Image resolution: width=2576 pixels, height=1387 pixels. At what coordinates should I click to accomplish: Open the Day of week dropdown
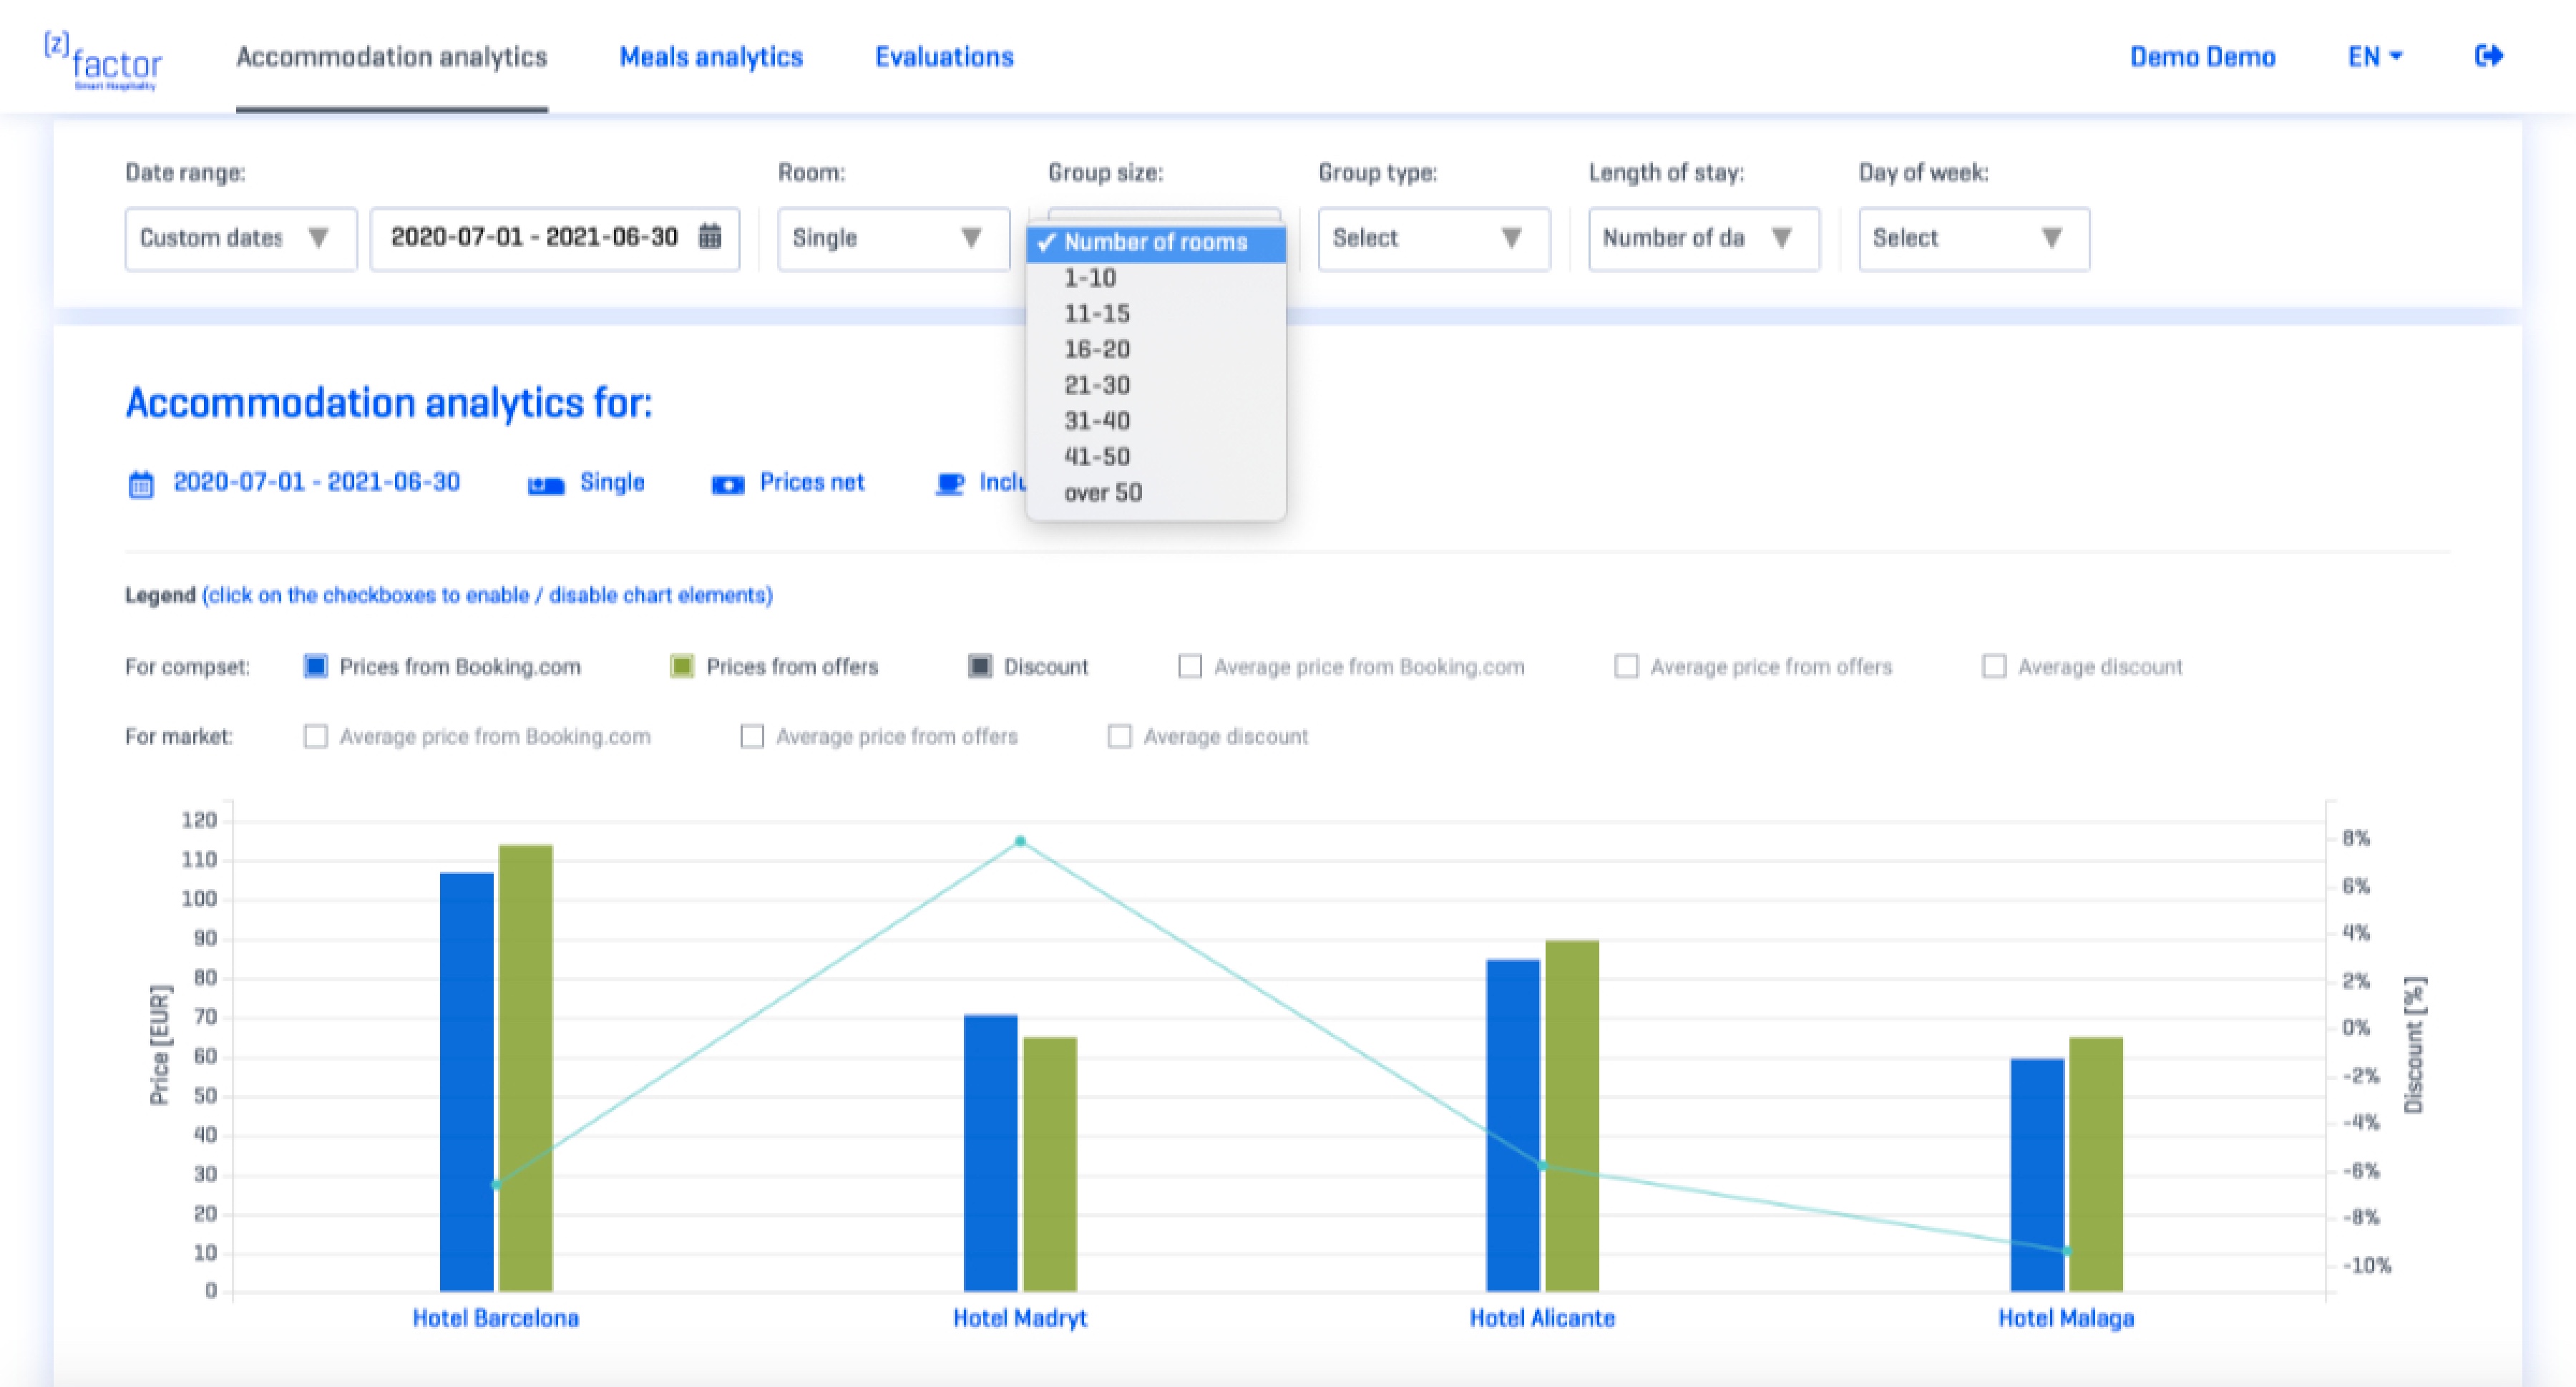(1973, 238)
